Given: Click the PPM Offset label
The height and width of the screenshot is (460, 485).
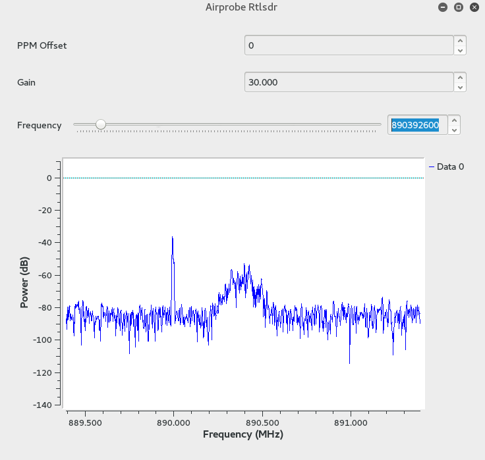Looking at the screenshot, I should (42, 45).
